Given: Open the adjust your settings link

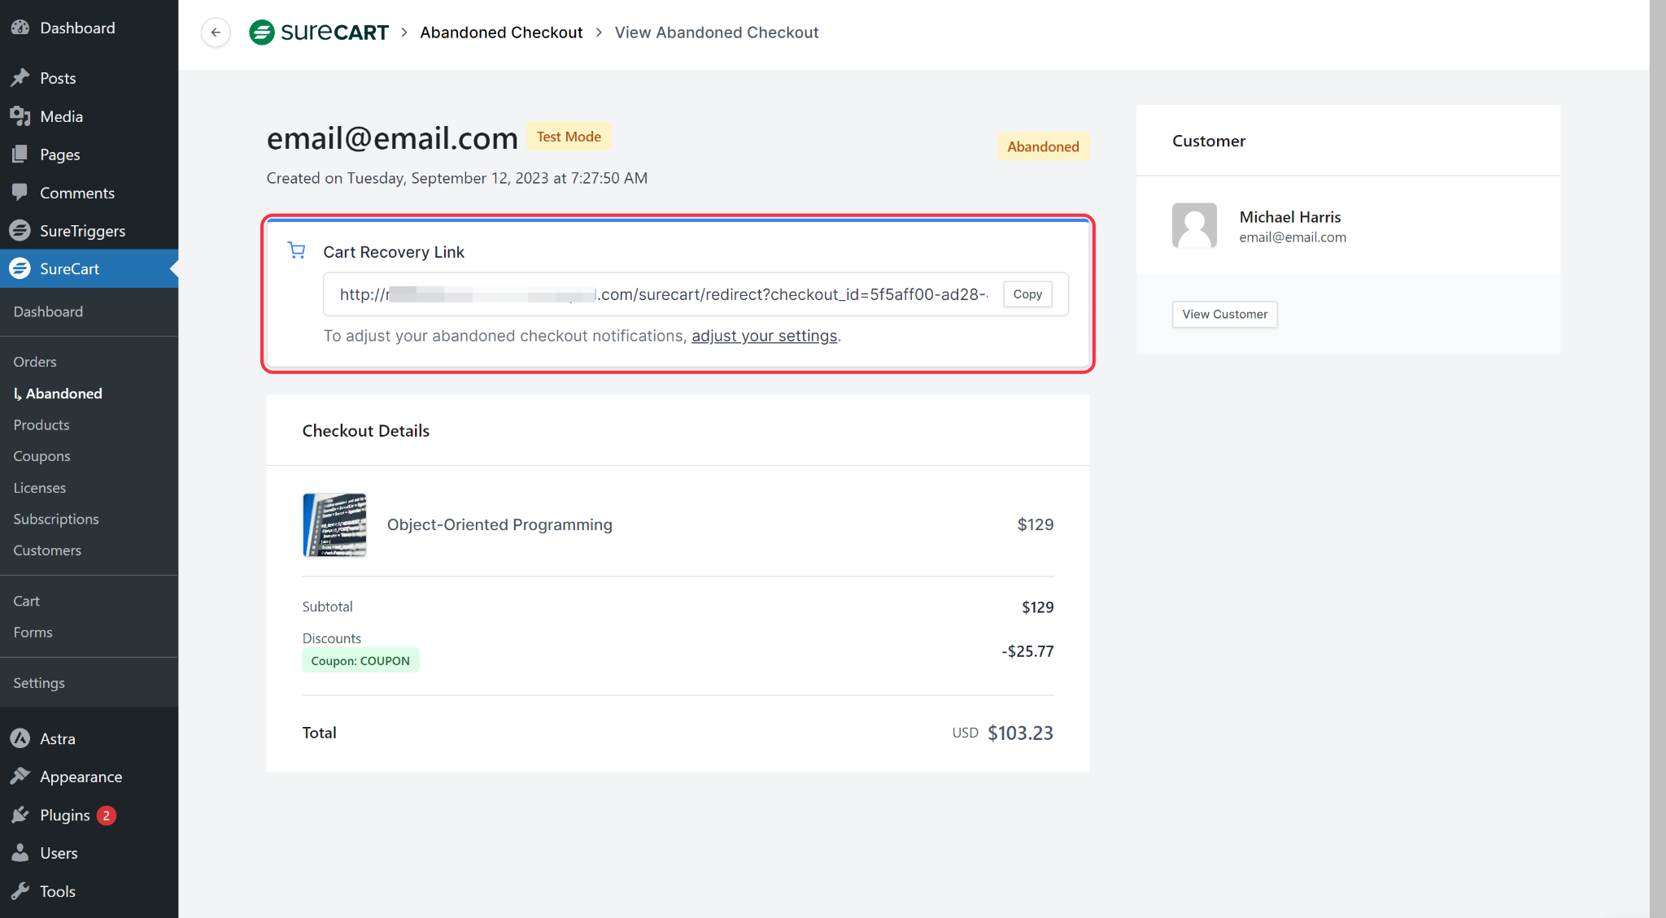Looking at the screenshot, I should [x=764, y=336].
